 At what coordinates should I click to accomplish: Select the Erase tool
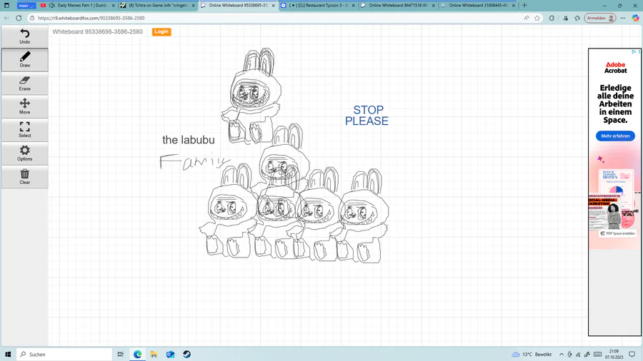tap(24, 83)
